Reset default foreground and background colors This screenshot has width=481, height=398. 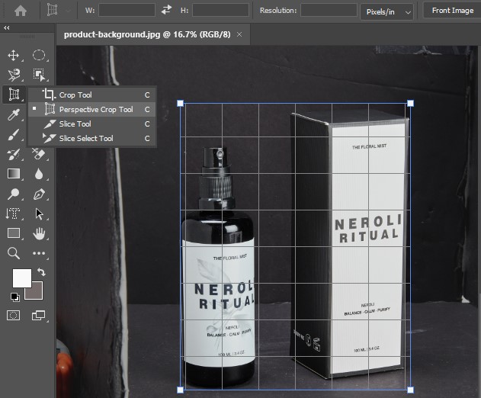click(x=14, y=297)
